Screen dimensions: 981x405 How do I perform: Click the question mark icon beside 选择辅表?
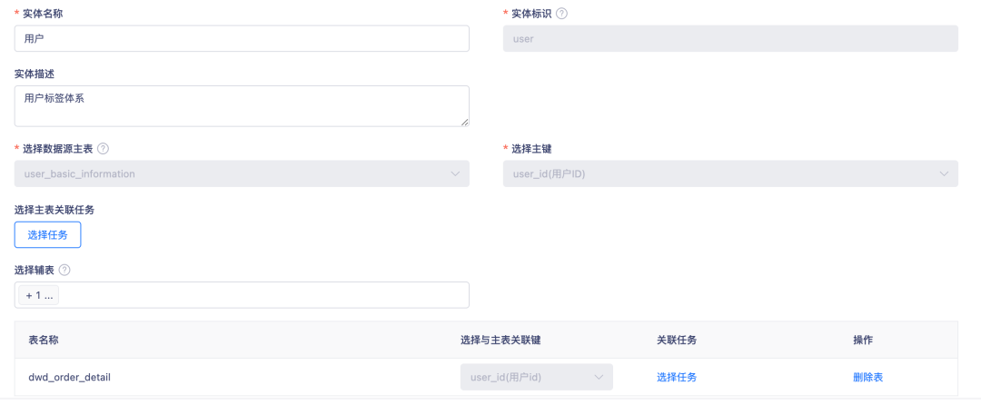64,270
